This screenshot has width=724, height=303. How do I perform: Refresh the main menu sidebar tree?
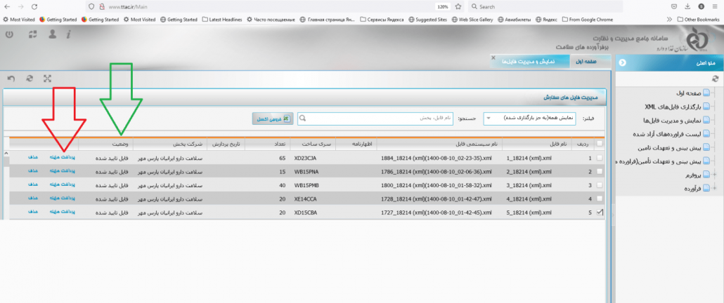point(716,79)
